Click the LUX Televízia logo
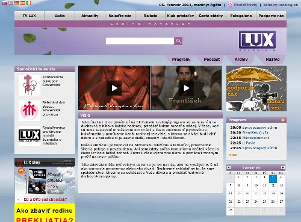 click(257, 41)
